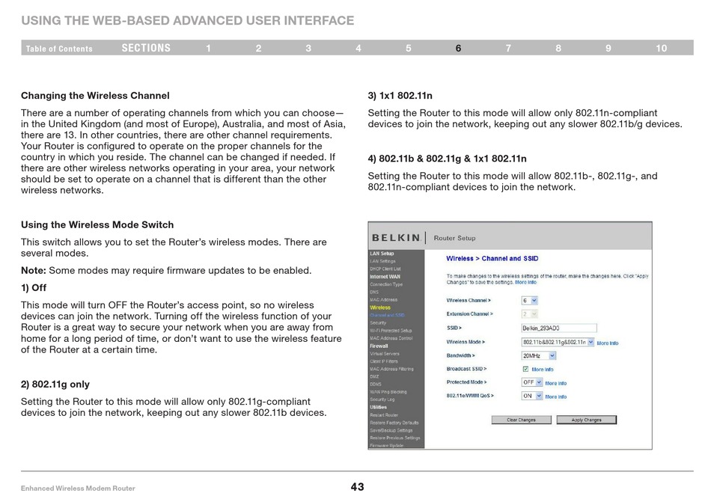This screenshot has width=711, height=493.
Task: Go to section 7 in the navigation bar
Action: tap(508, 49)
